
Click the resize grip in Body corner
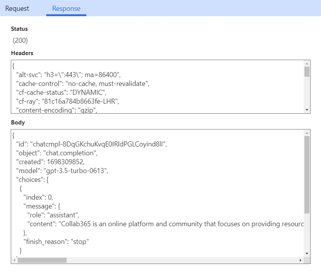(x=307, y=260)
